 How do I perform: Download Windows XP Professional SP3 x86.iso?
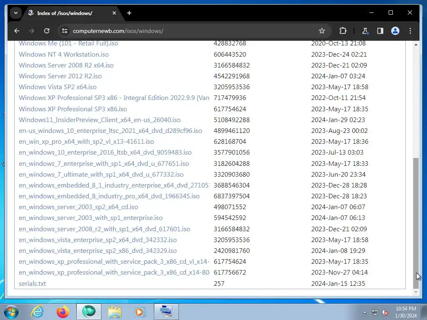(x=73, y=109)
